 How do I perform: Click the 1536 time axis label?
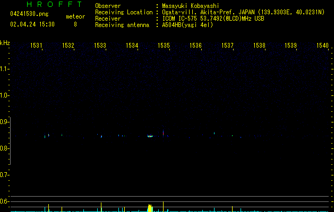(x=195, y=46)
